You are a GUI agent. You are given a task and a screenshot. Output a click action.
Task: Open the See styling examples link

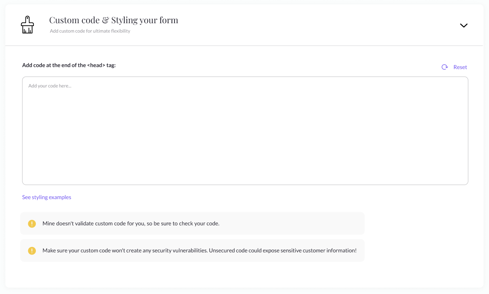[47, 197]
